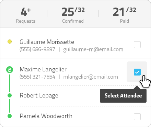This screenshot has height=127, width=151.
Task: Click the green line between Maxime and Robert
Action: pyautogui.click(x=10, y=83)
